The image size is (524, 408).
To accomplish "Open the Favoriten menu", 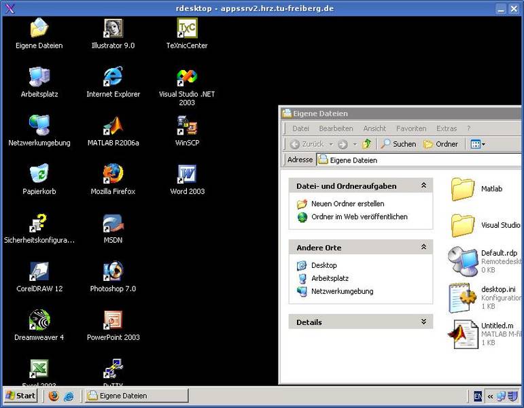I will click(411, 129).
